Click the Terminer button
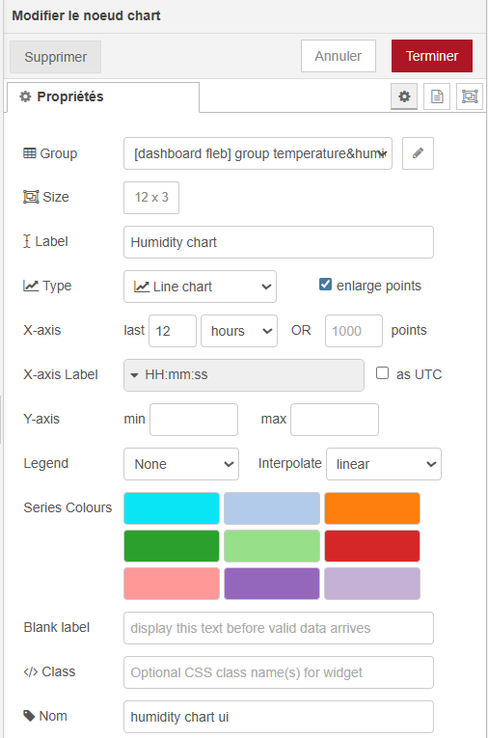Image resolution: width=488 pixels, height=738 pixels. tap(432, 56)
